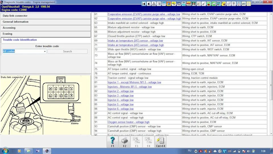Select 'AC control signal - voltage high' cell

click(x=144, y=118)
